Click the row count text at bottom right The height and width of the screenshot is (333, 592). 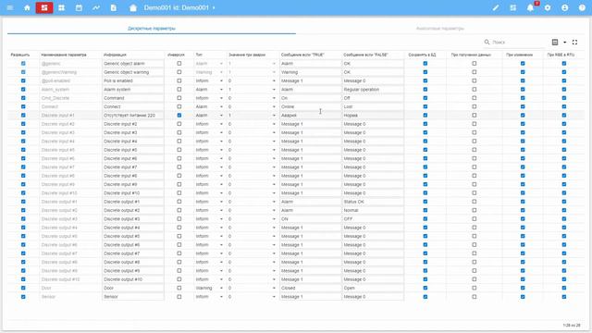point(572,325)
